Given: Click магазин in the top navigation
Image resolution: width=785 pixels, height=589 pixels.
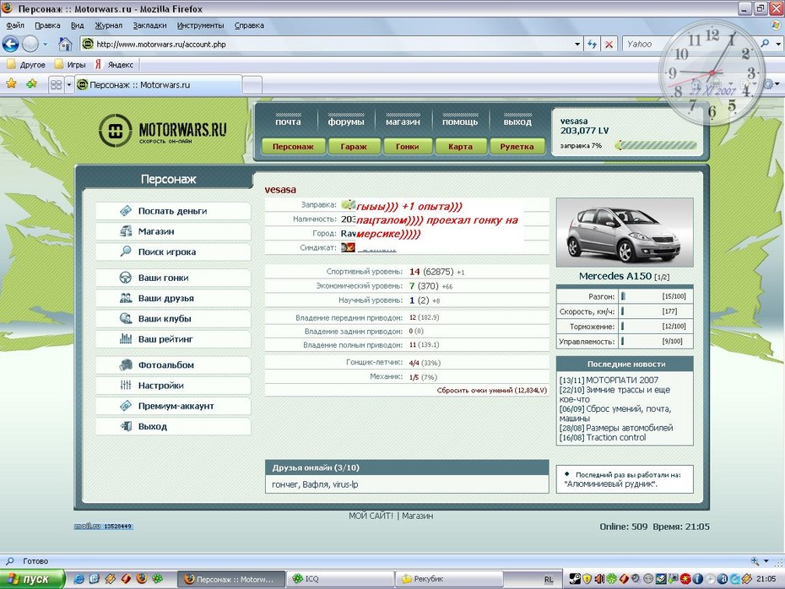Looking at the screenshot, I should tap(403, 122).
